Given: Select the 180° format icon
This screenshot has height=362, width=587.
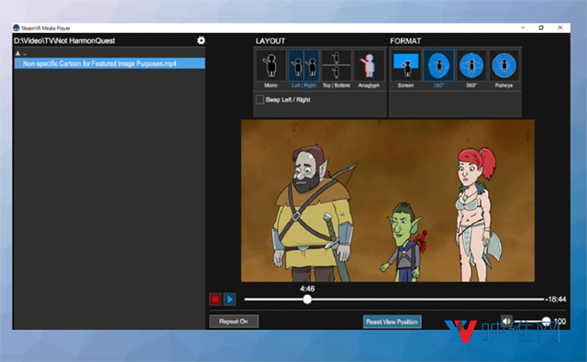Looking at the screenshot, I should pyautogui.click(x=438, y=66).
